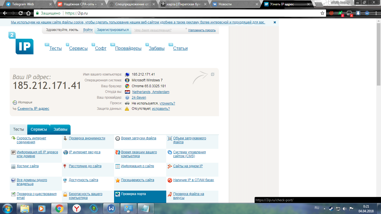Image resolution: width=381 pixels, height=214 pixels.
Task: Open the History clock icon
Action: tap(15, 102)
